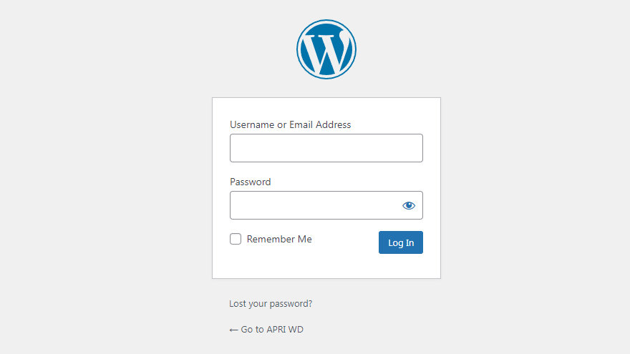
Task: Recover account via Lost your password?
Action: tap(271, 303)
